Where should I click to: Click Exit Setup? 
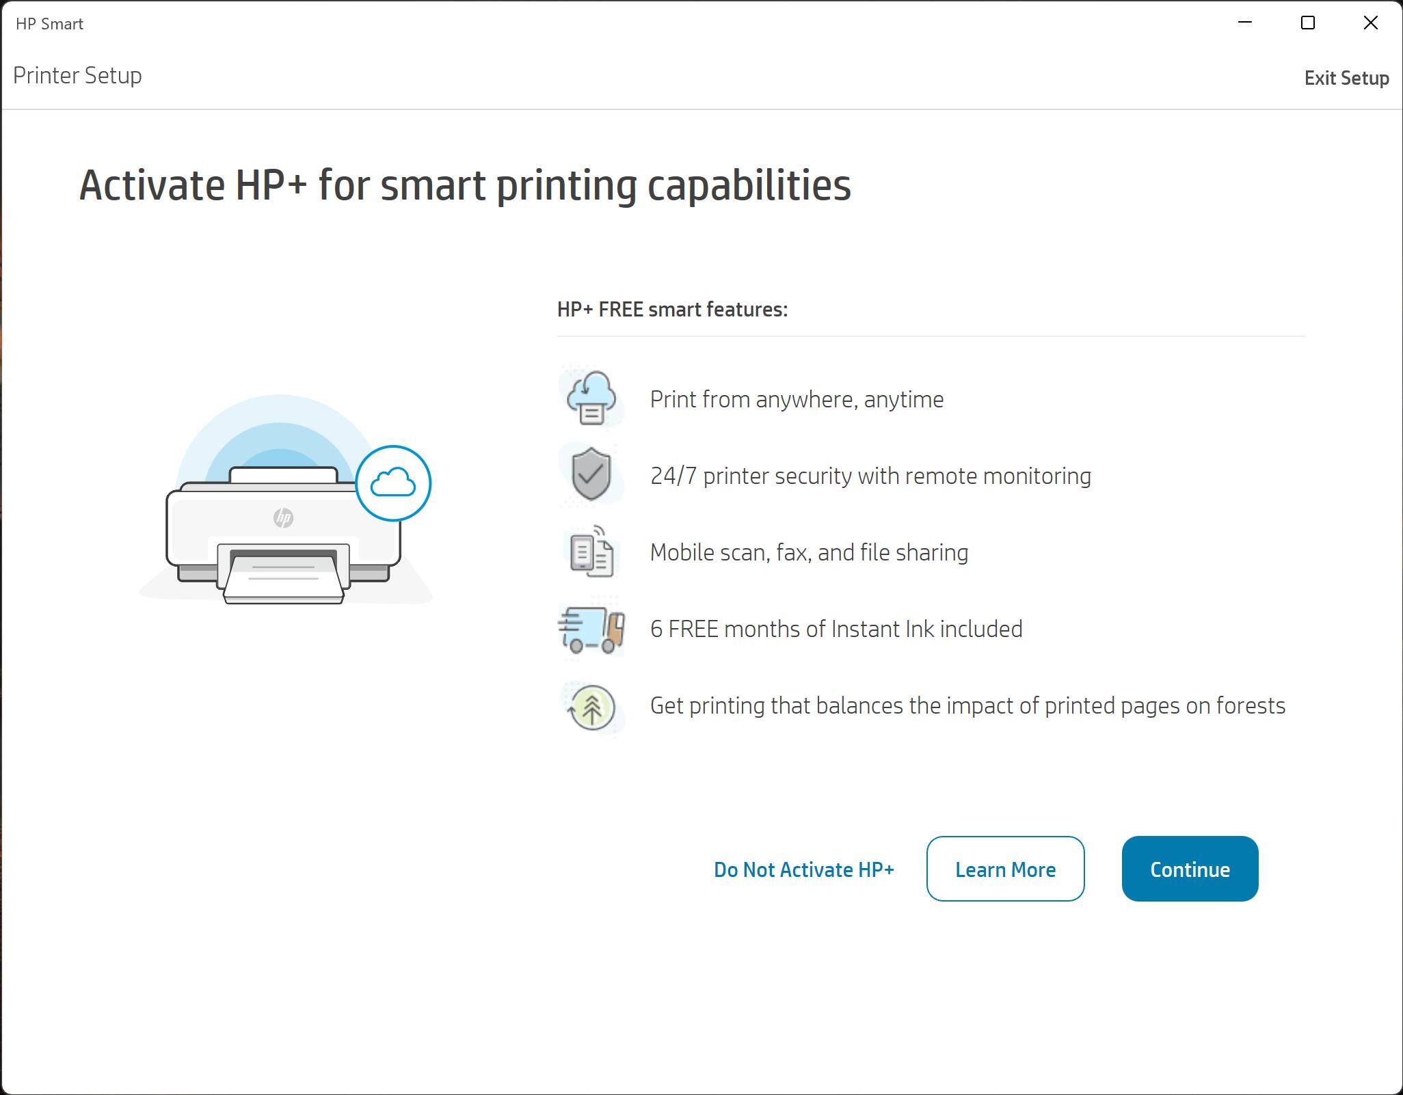coord(1346,78)
